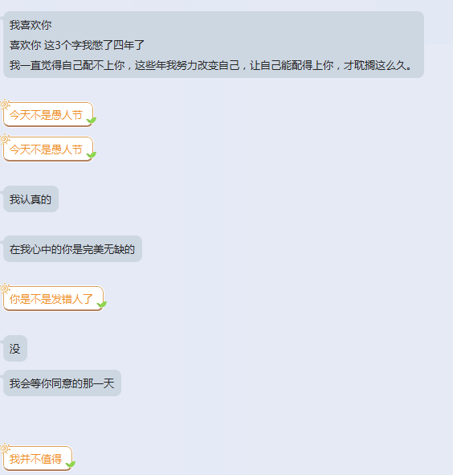The image size is (453, 475).
Task: Click the first 今天不是愚人节 message text
Action: (x=46, y=115)
